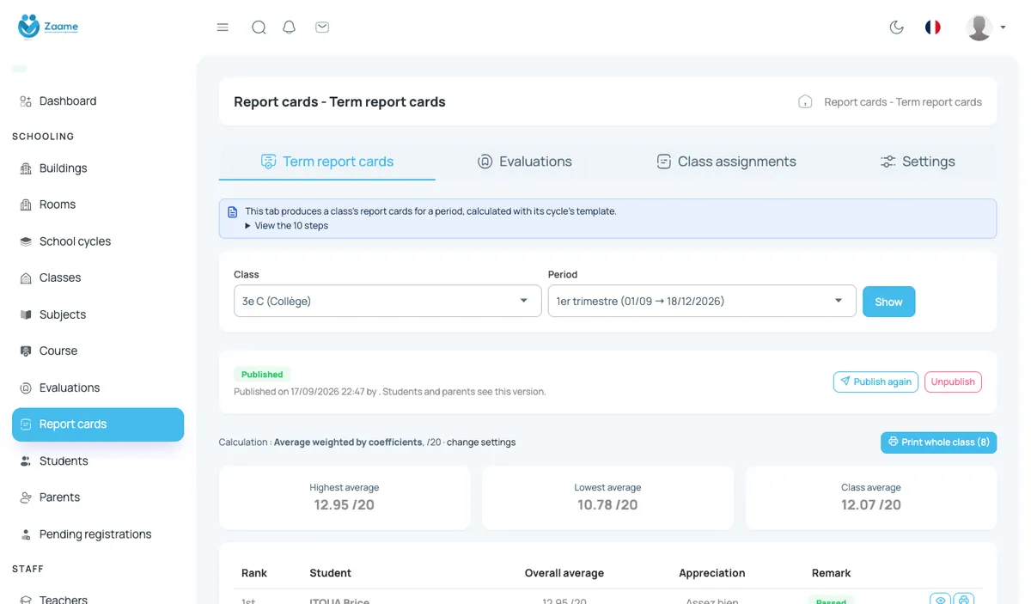This screenshot has width=1031, height=604.
Task: Click the class average value "12.07 /20"
Action: (871, 505)
